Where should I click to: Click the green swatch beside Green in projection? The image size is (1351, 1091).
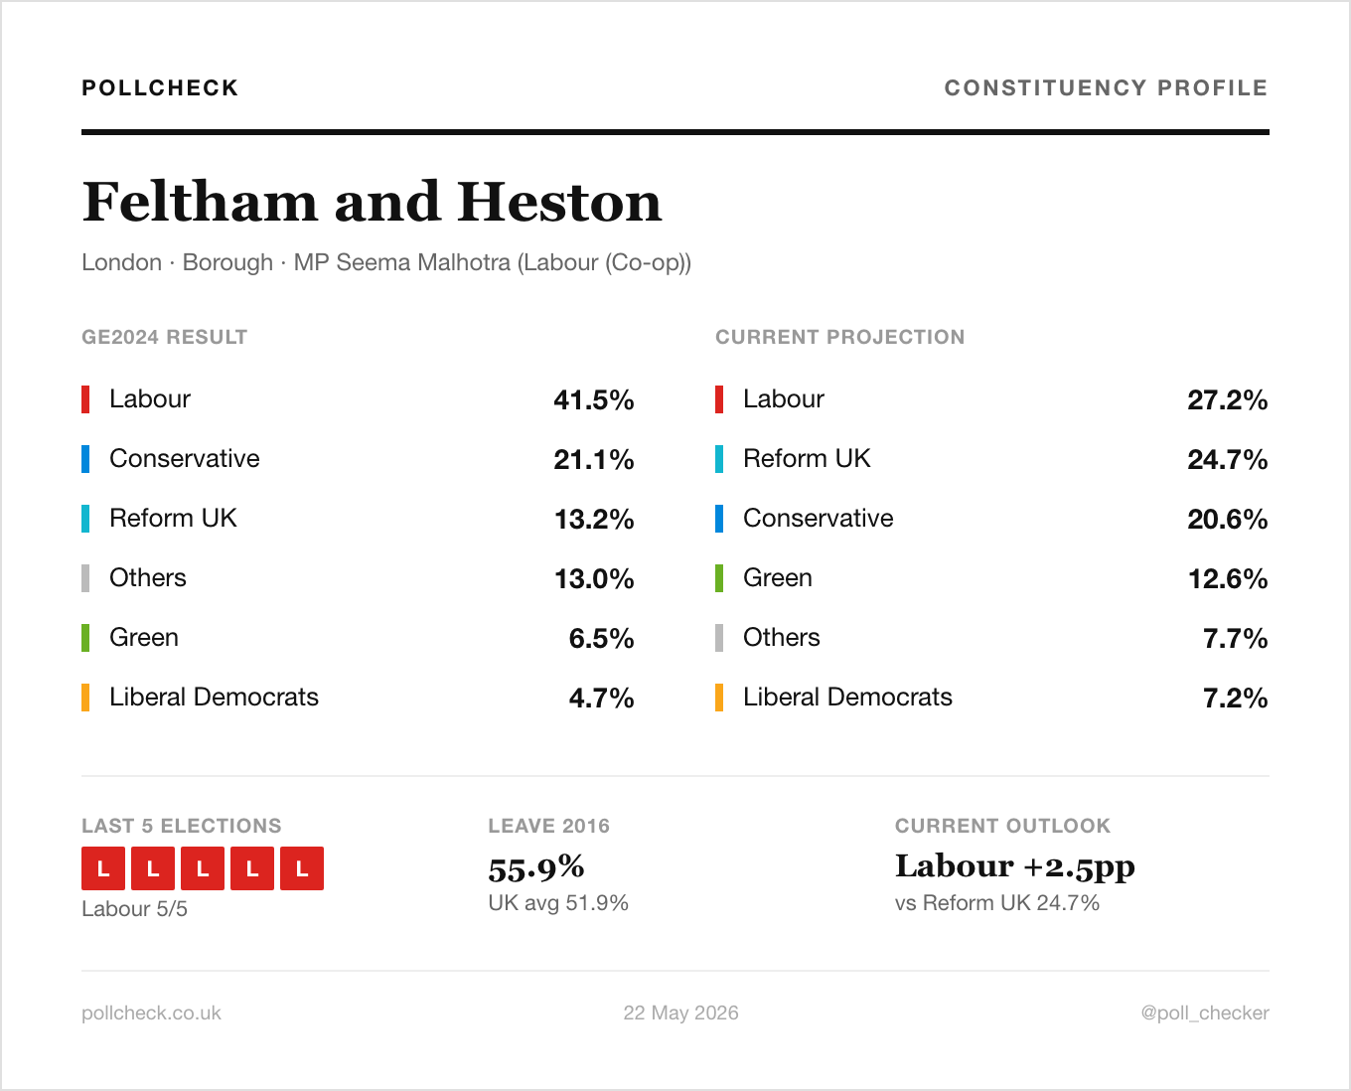point(719,578)
